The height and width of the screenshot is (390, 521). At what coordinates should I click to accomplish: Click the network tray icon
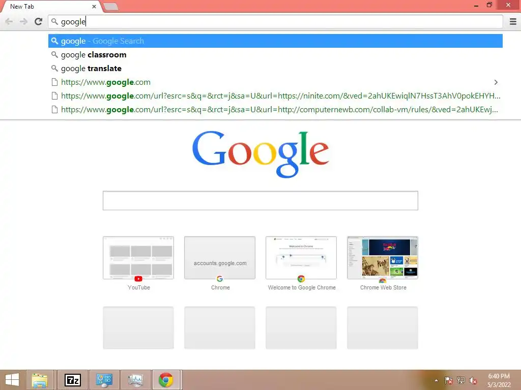(x=461, y=380)
